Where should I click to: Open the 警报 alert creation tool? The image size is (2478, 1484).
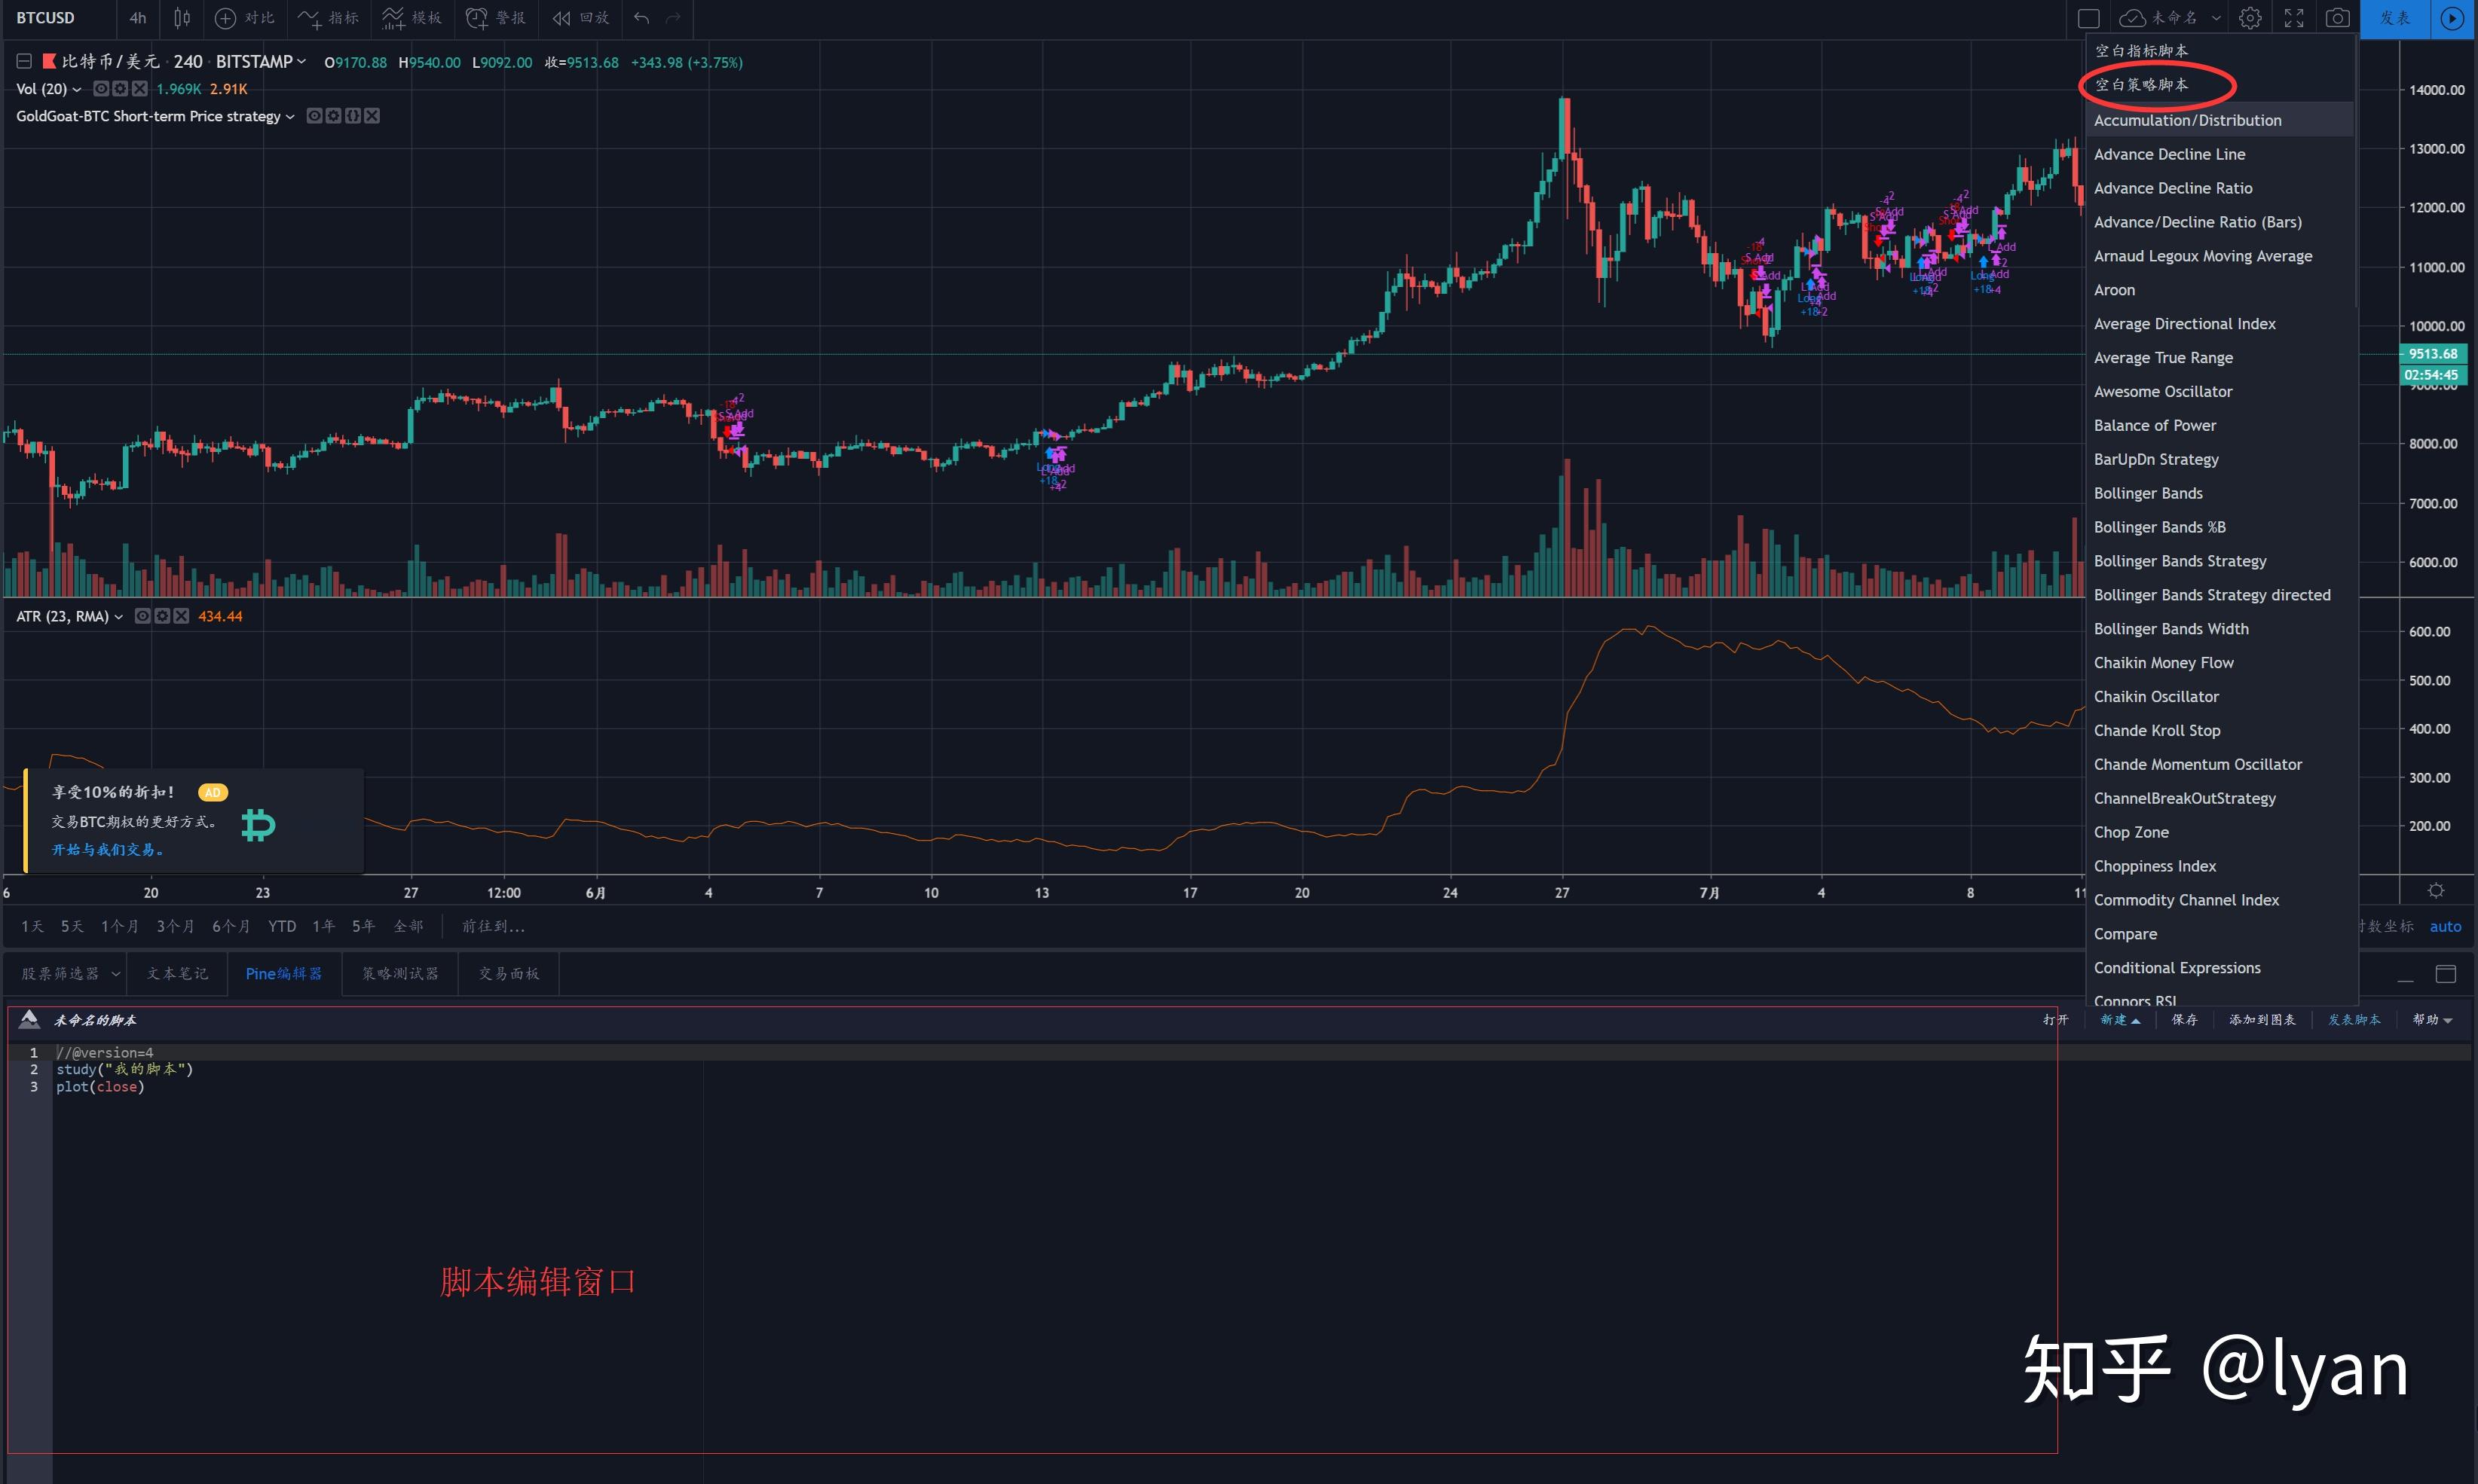point(496,18)
